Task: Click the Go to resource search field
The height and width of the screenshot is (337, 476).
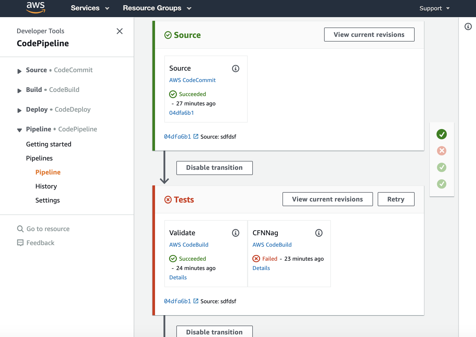Action: click(48, 229)
